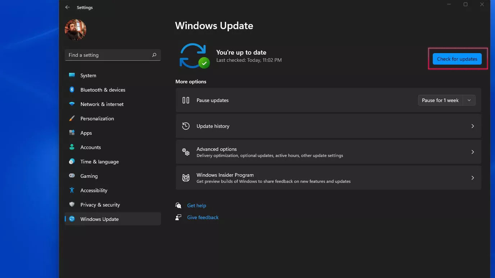Screen dimensions: 495x278
Task: Click the Personalization paintbrush icon
Action: tap(72, 119)
